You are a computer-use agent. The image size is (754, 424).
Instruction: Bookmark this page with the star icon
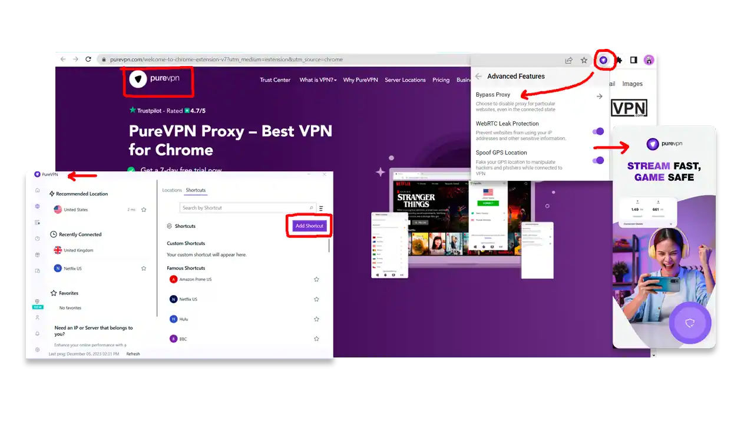584,59
